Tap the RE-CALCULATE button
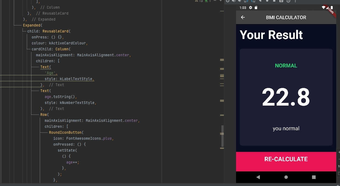The width and height of the screenshot is (340, 186). [286, 162]
